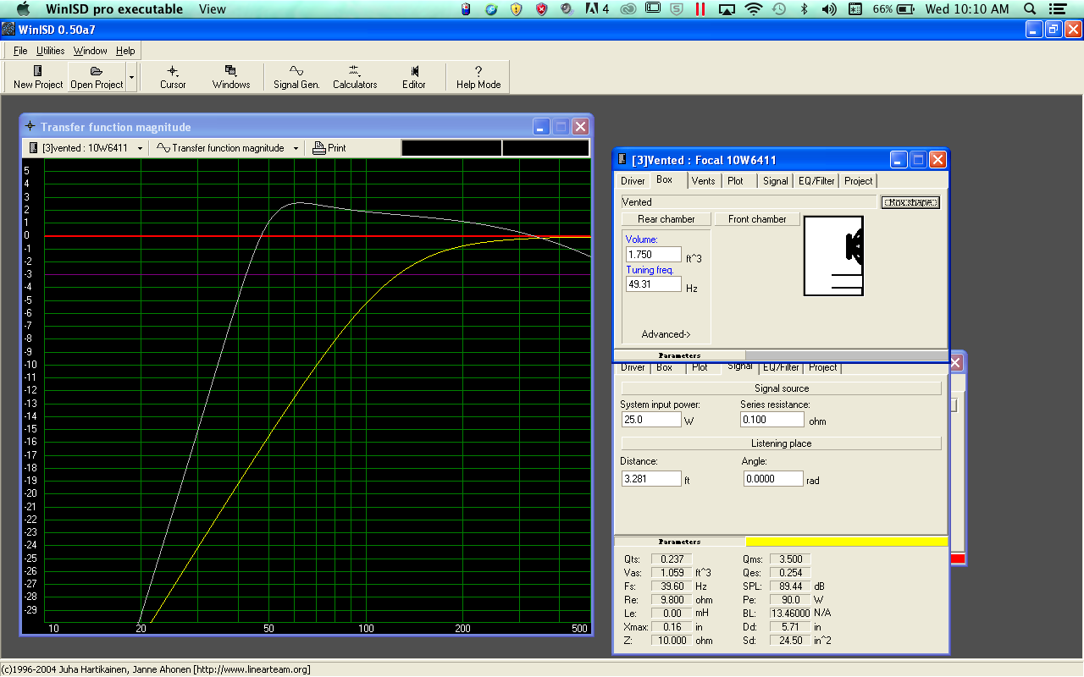The image size is (1084, 677).
Task: Open EQ/Filter tab in Focal 10W6411 window
Action: coord(816,181)
